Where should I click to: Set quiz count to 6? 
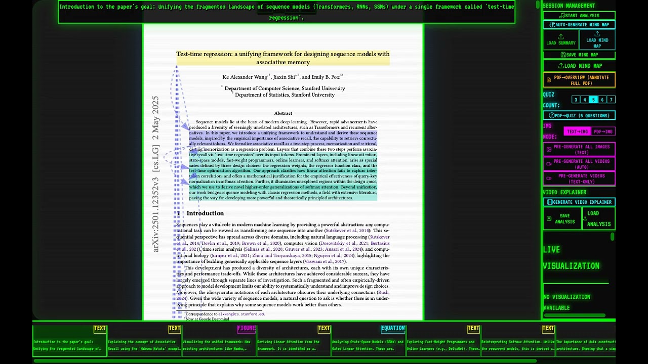[x=602, y=100]
